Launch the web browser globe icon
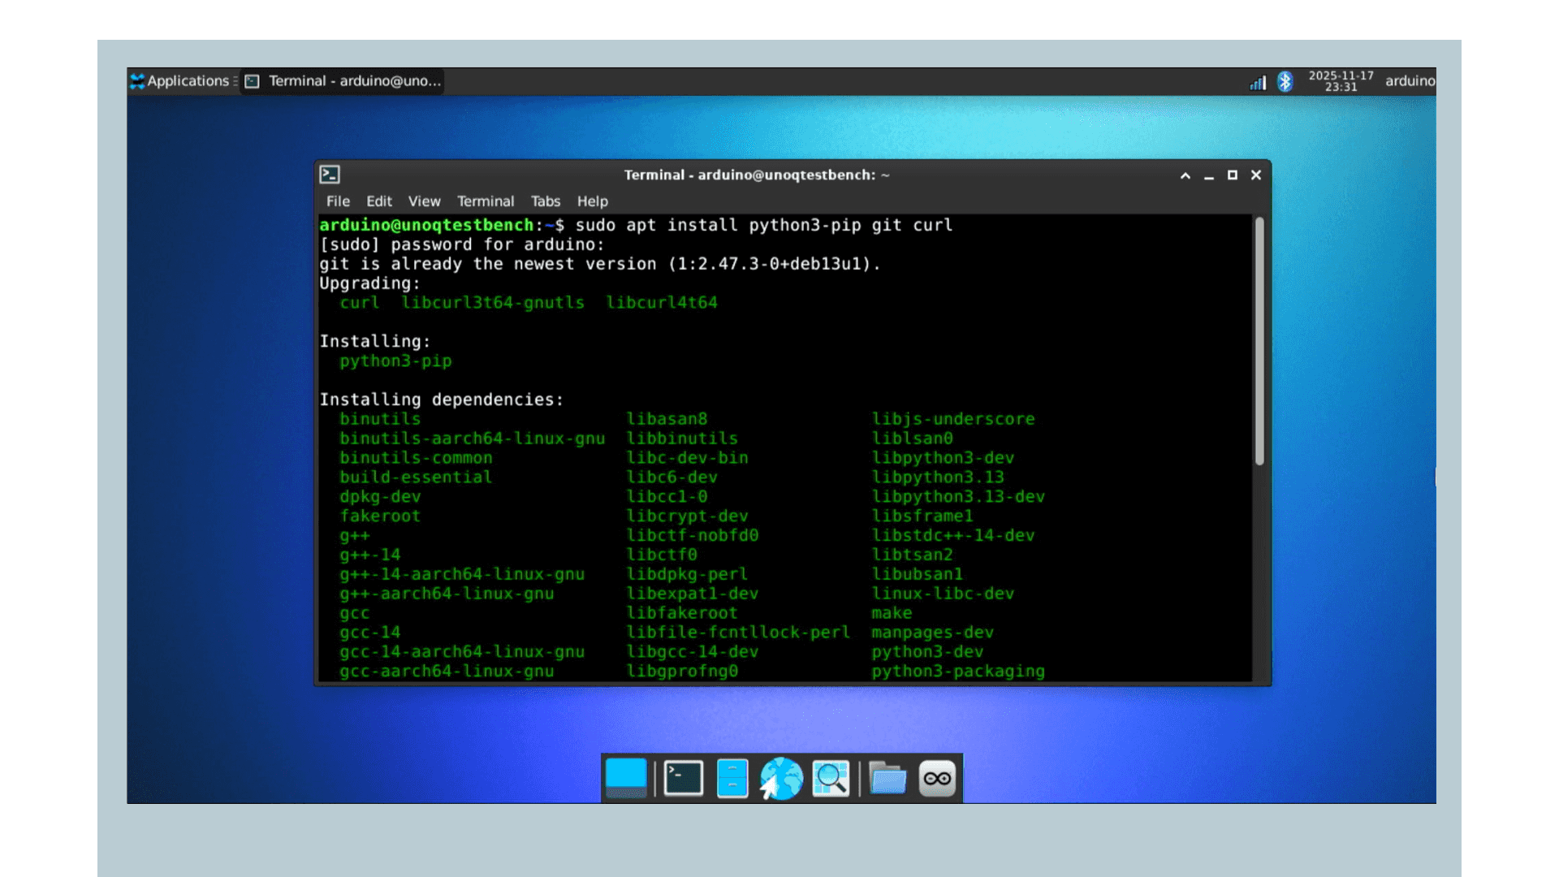This screenshot has width=1559, height=877. [781, 777]
